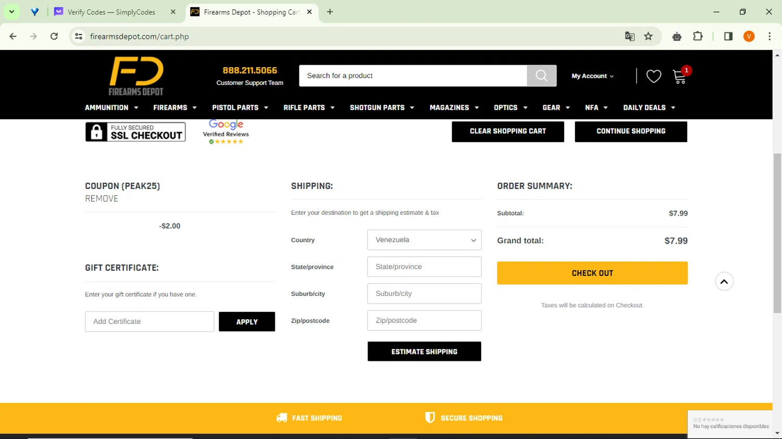The width and height of the screenshot is (782, 439).
Task: Close the Verify Codes tab
Action: pos(173,12)
